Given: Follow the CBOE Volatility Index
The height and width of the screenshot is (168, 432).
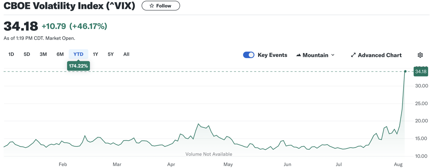Looking at the screenshot, I should 161,6.
